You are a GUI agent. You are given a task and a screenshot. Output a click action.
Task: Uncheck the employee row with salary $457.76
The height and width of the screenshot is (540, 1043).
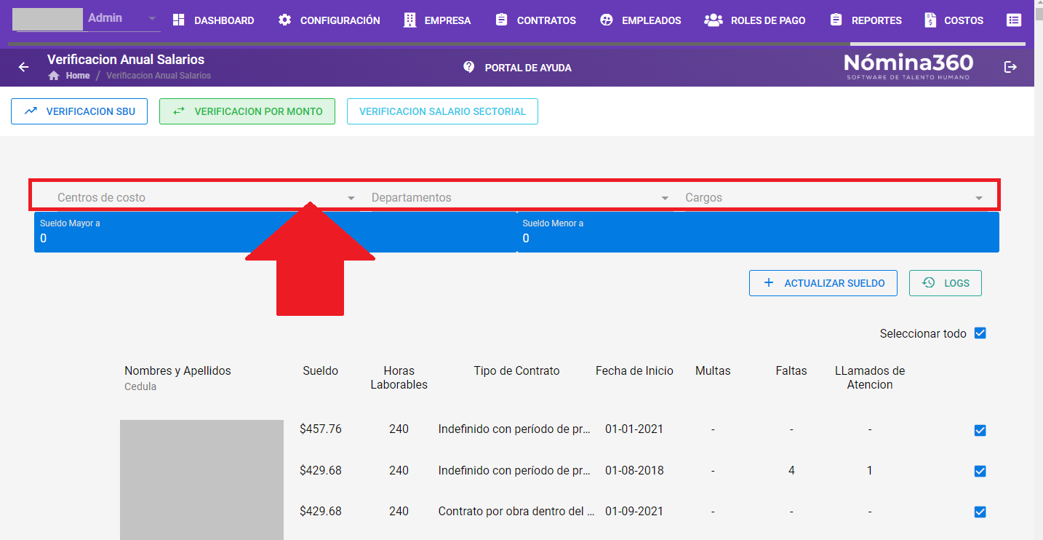click(980, 430)
